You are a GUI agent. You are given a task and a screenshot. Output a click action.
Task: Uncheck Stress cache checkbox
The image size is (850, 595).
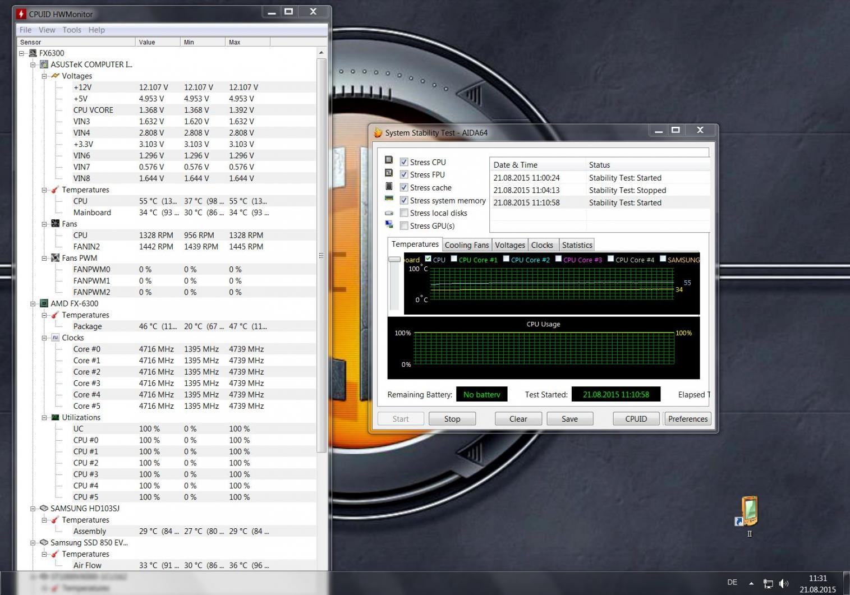[x=404, y=187]
